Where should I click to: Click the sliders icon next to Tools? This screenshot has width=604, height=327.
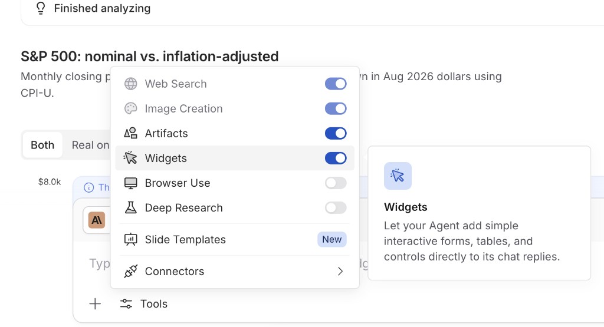126,304
